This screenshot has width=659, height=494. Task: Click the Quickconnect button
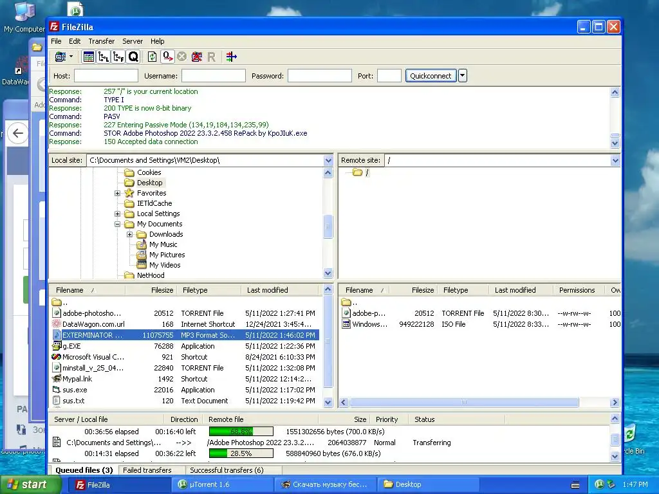tap(431, 76)
